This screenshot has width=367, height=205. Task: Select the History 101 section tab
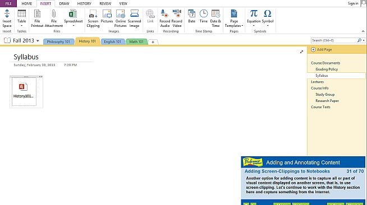pos(88,41)
